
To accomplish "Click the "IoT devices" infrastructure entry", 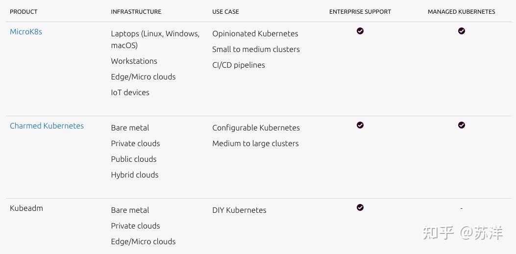I will click(130, 93).
